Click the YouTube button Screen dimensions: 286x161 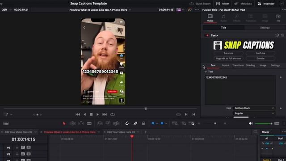pos(260,53)
